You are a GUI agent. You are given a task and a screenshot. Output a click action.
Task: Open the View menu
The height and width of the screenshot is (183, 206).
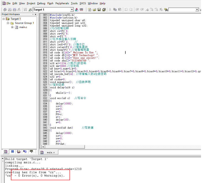tap(22, 3)
